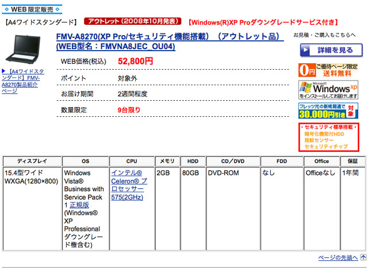Click the CD/DVD column header
The height and width of the screenshot is (274, 368).
pyautogui.click(x=233, y=161)
